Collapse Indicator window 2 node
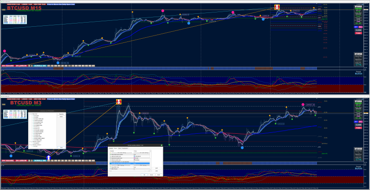 (x=30, y=145)
